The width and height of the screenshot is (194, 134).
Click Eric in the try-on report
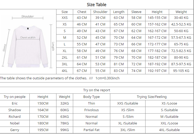tap(15, 103)
